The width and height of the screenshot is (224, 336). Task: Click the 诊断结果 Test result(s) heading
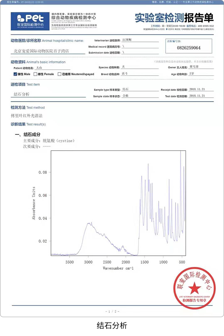coord(28,124)
